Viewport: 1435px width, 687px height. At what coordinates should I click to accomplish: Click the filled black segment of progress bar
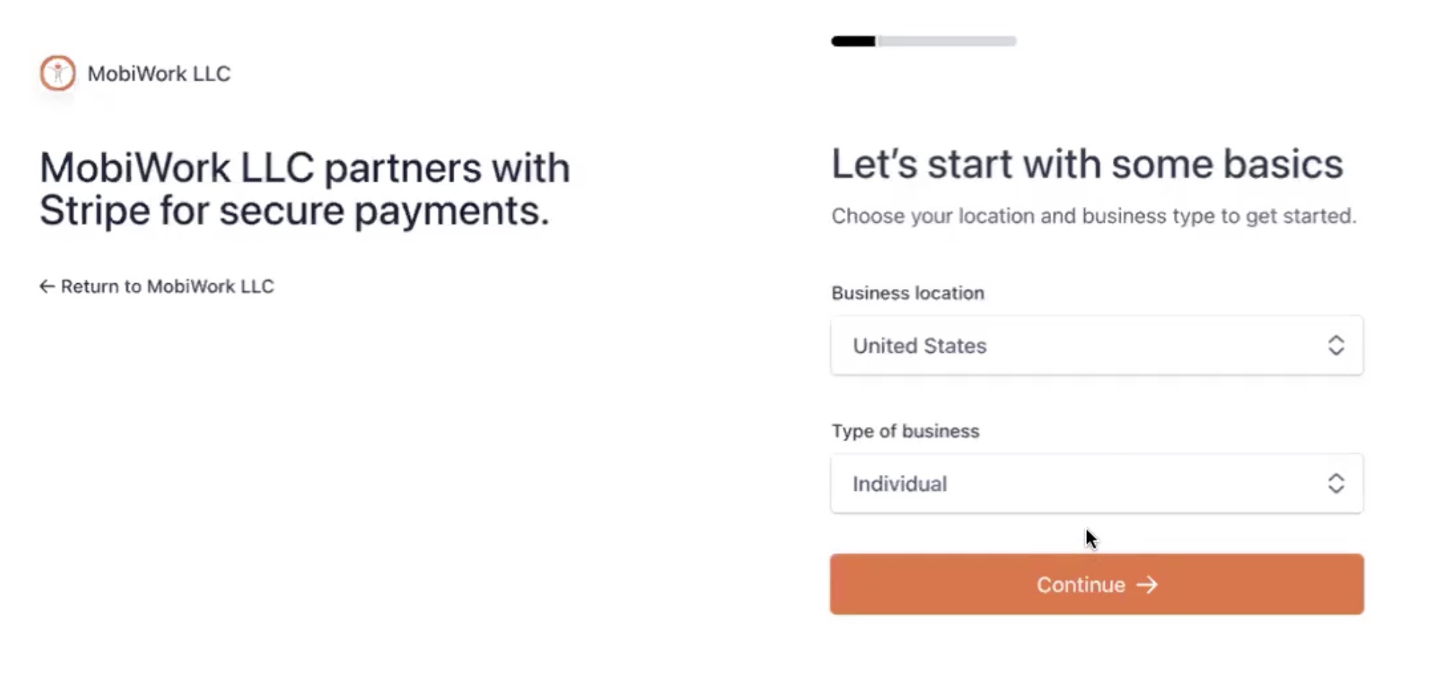(853, 42)
